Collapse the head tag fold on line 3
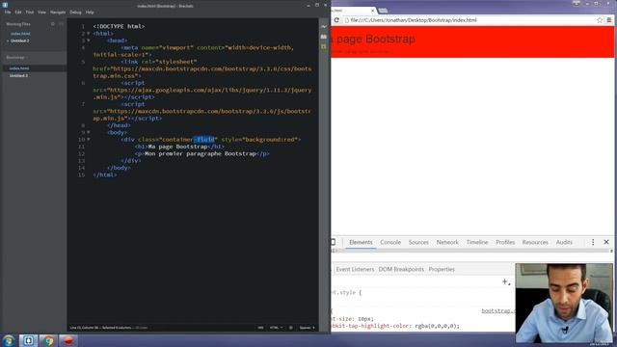This screenshot has width=617, height=347. [x=88, y=40]
